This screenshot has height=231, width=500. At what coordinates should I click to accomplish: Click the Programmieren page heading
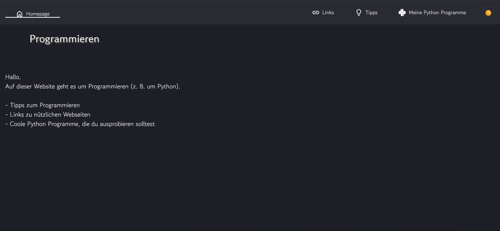click(x=64, y=39)
